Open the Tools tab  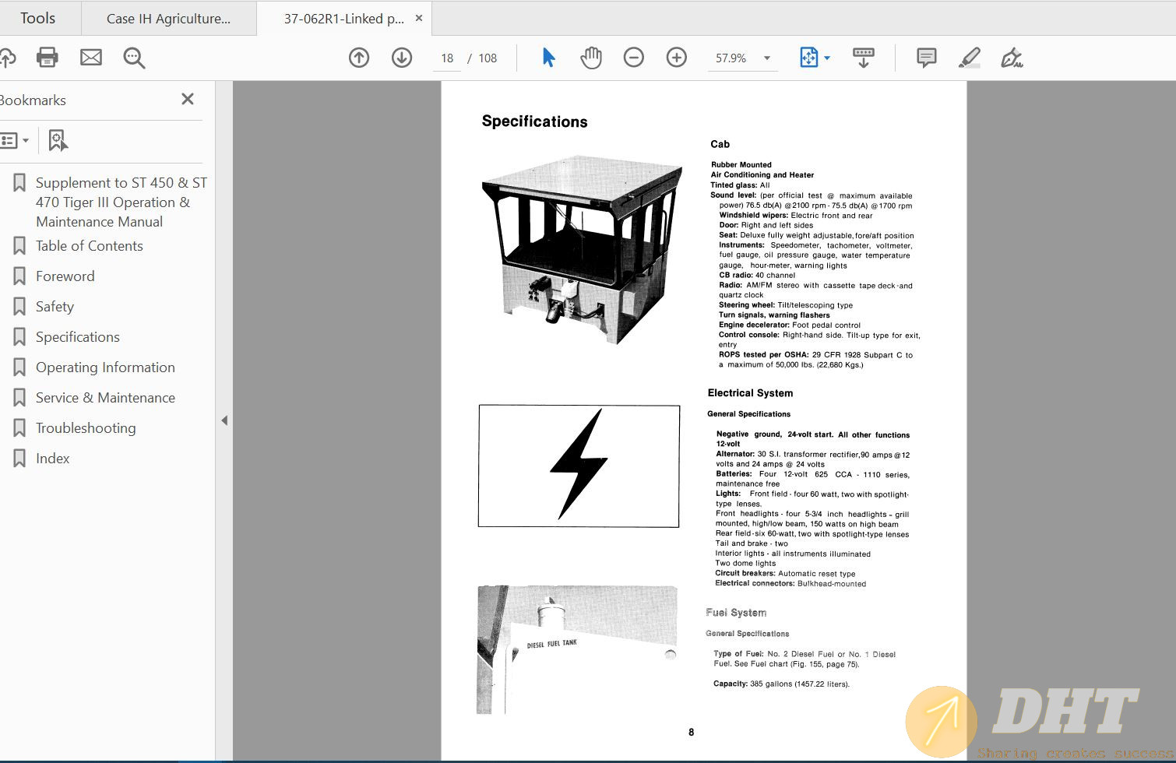coord(38,18)
